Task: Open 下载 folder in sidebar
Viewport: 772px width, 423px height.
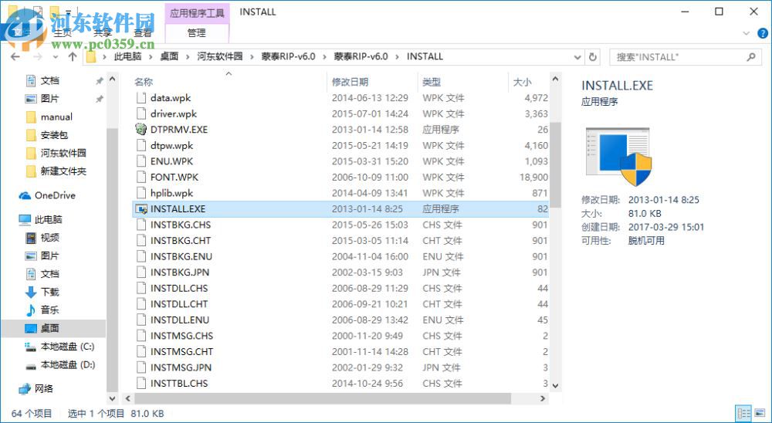Action: pyautogui.click(x=42, y=292)
